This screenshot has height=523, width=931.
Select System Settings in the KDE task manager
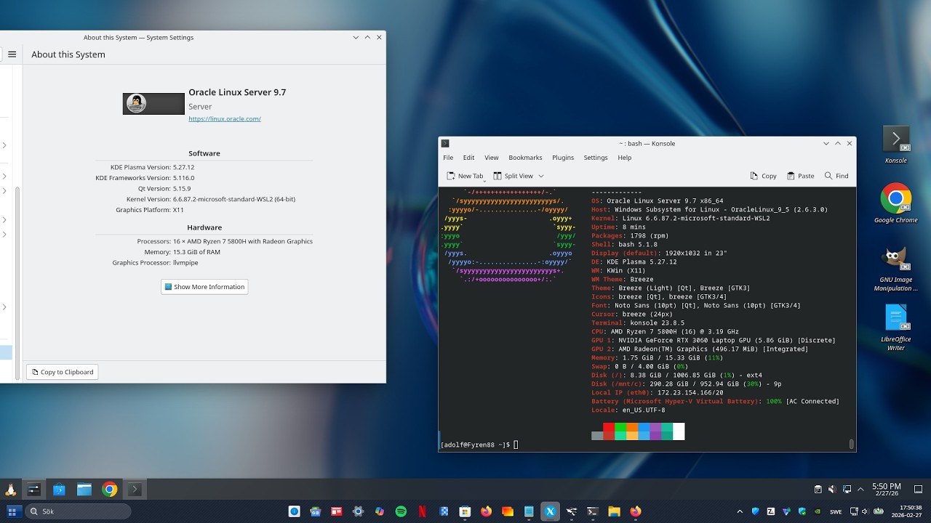tap(33, 490)
